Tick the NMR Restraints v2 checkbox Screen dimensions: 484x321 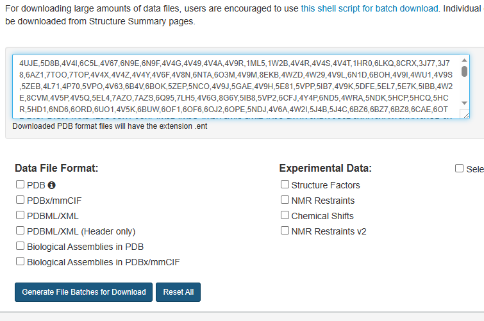click(285, 231)
